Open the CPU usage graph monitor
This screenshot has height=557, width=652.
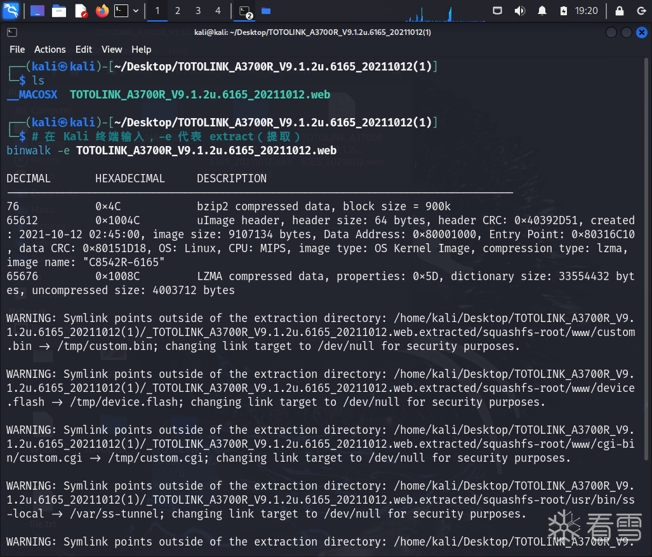click(445, 13)
